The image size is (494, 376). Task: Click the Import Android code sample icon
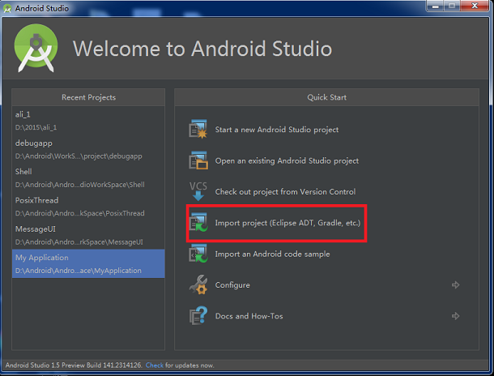198,254
